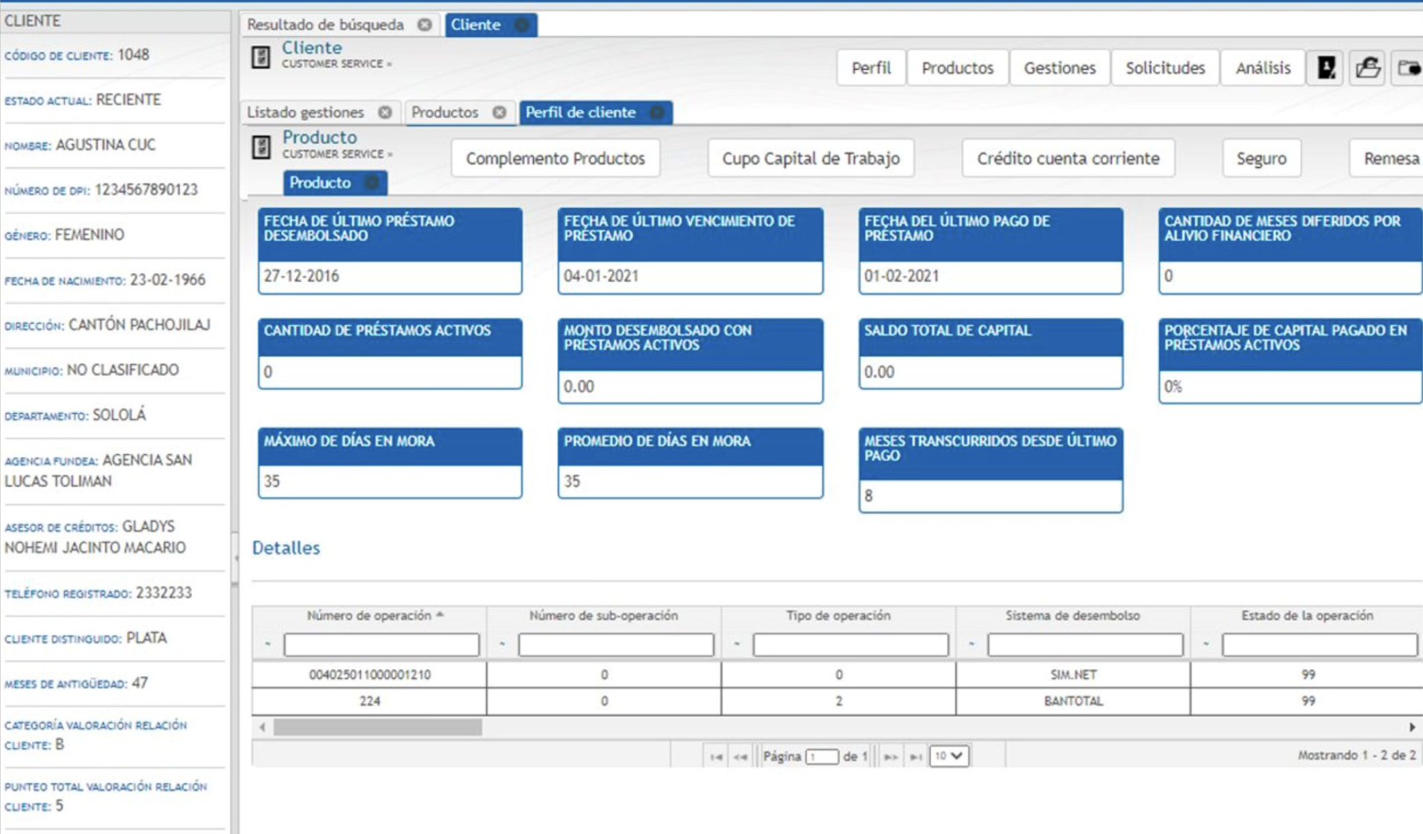Open filter operator for Tipo de operación
Viewport: 1423px width, 834px height.
[737, 644]
